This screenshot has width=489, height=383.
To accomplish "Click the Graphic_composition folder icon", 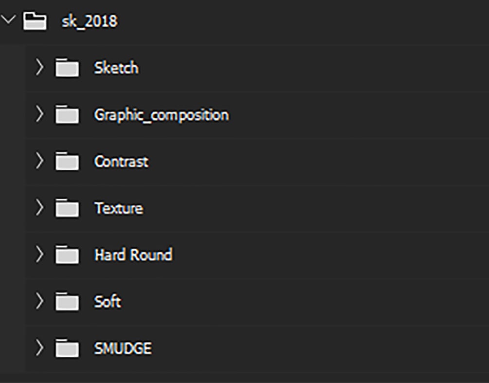I will click(x=67, y=114).
